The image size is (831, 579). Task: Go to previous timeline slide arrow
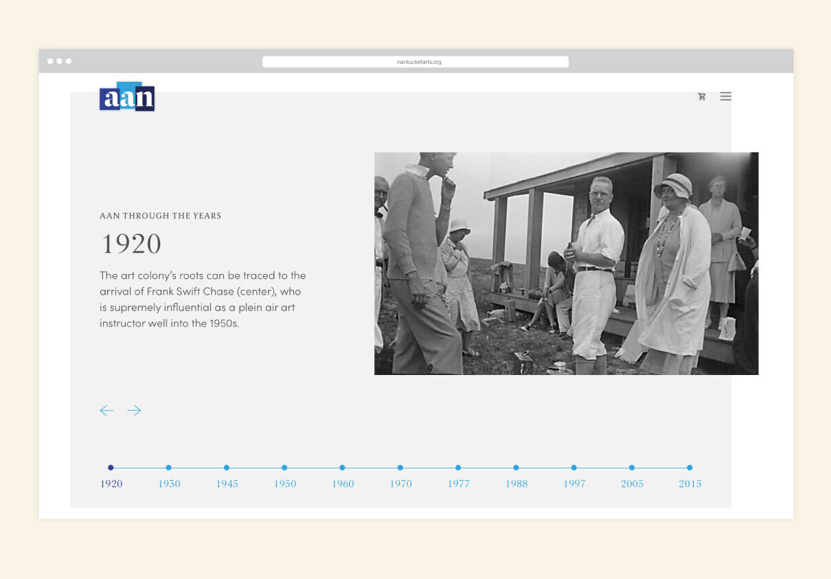(x=106, y=411)
